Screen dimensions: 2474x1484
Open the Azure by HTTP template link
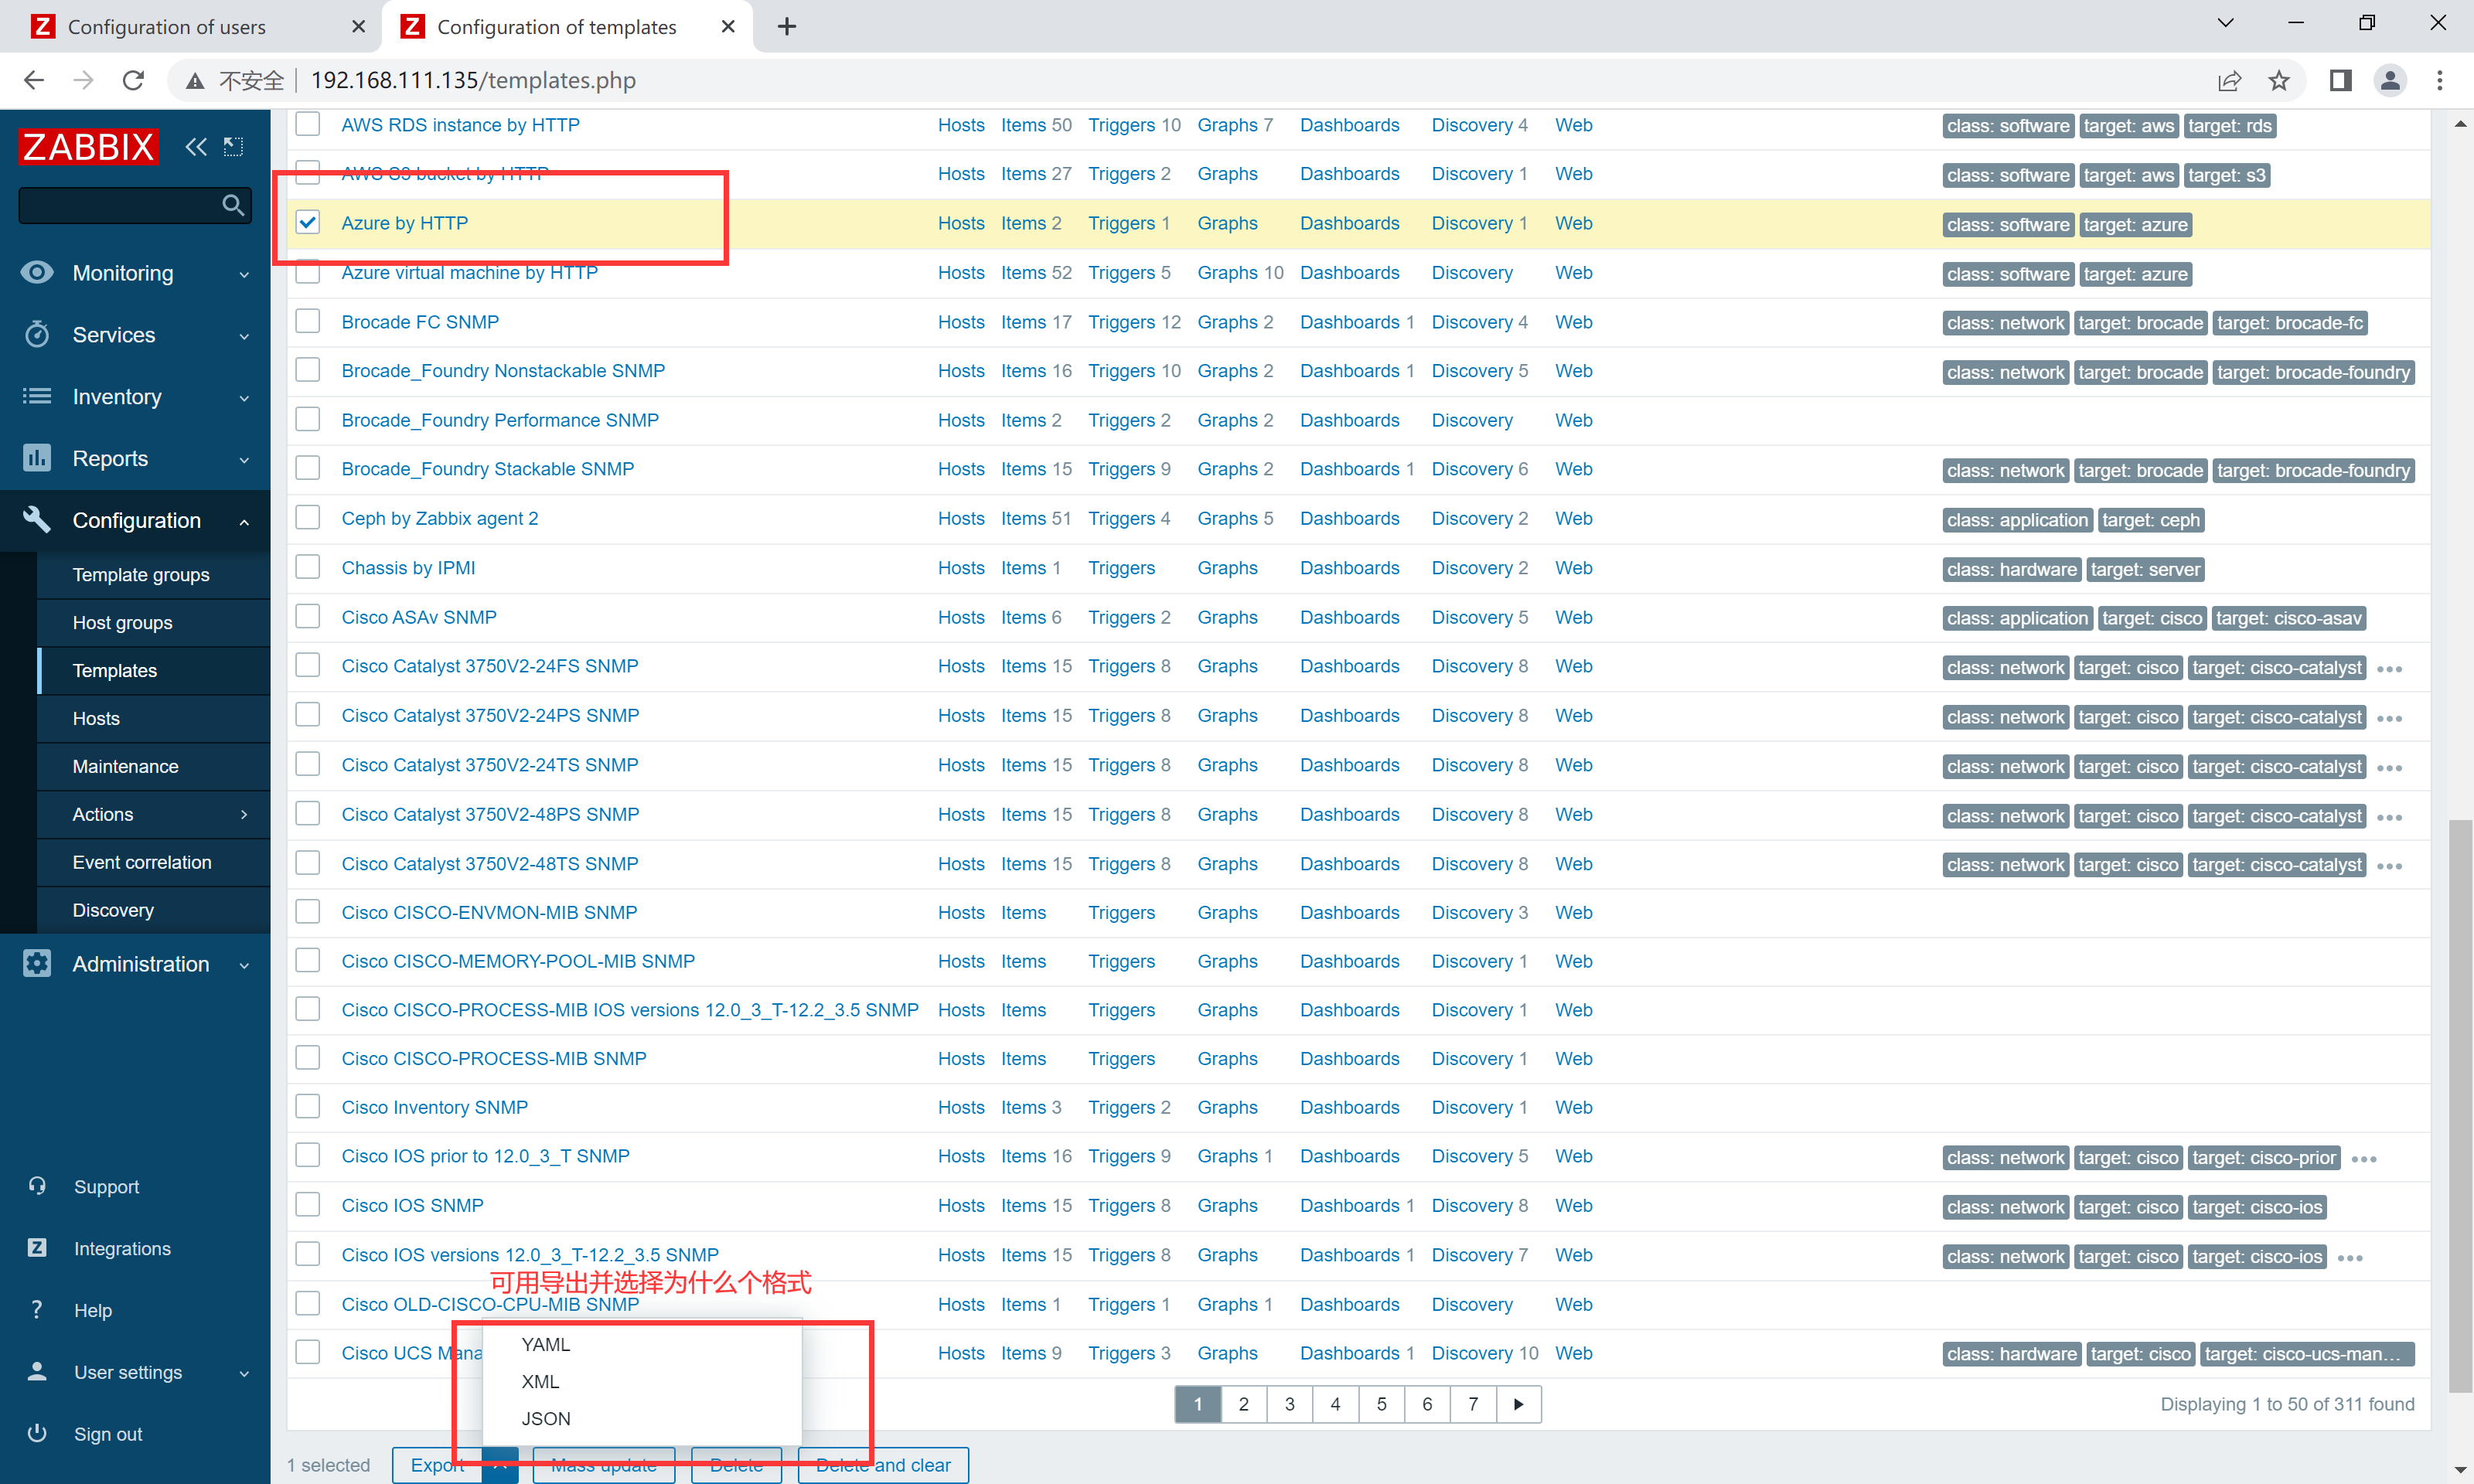[404, 223]
